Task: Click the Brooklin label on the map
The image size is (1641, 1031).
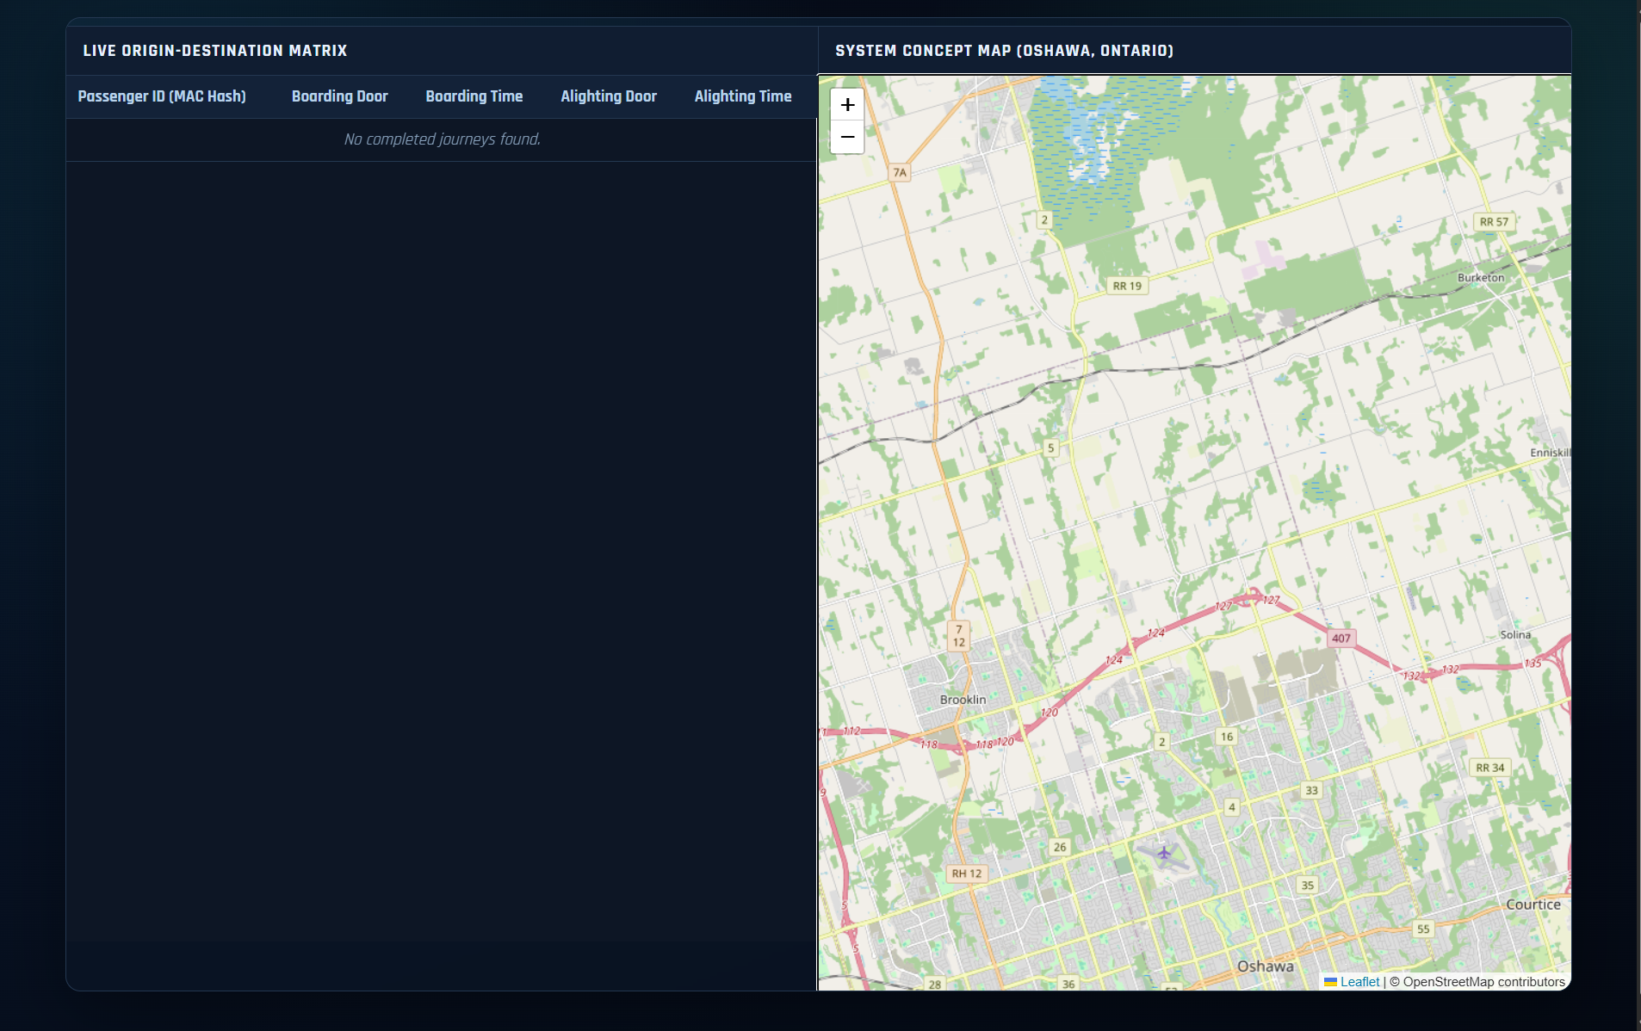Action: tap(963, 700)
